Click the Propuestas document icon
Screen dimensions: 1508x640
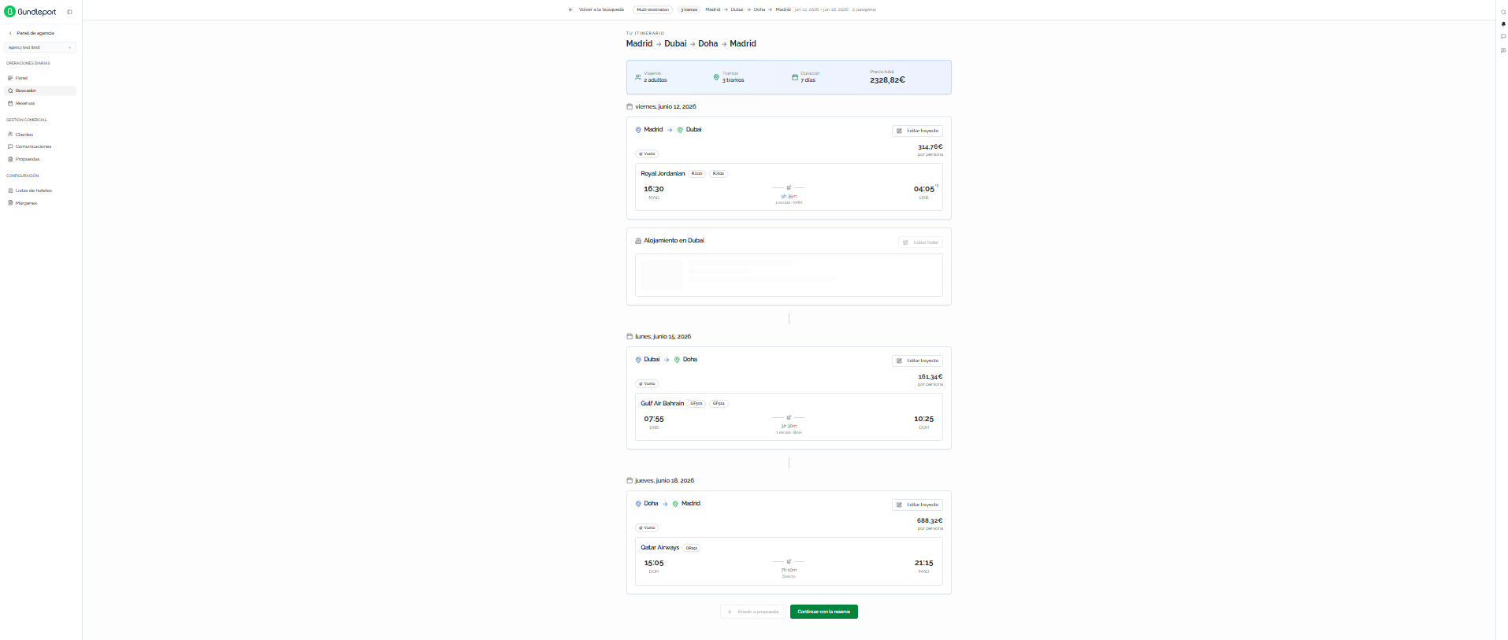point(10,159)
